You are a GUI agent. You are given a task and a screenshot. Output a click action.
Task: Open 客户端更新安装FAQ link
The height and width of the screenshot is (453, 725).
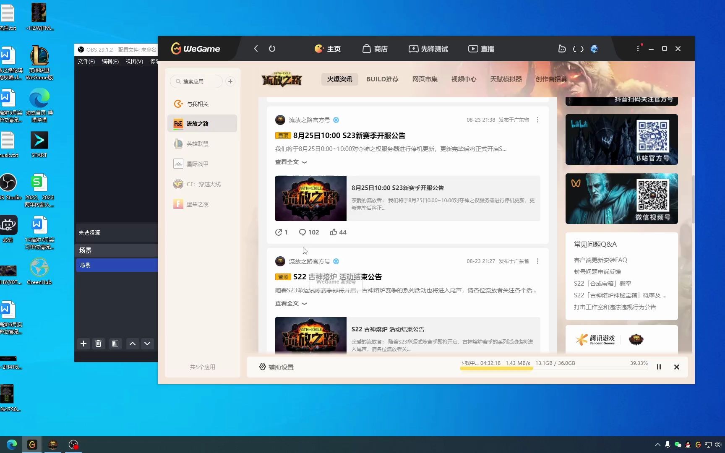coord(600,260)
